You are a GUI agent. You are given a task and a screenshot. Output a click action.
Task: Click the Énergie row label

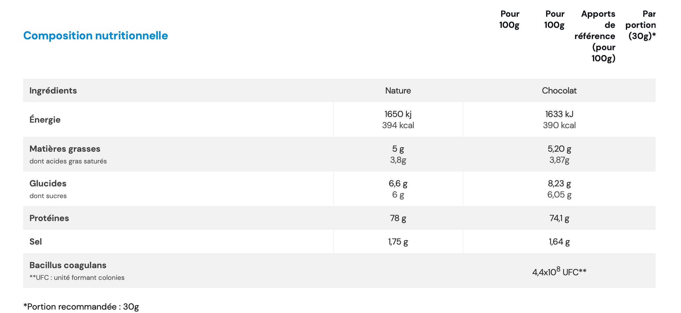click(x=45, y=120)
